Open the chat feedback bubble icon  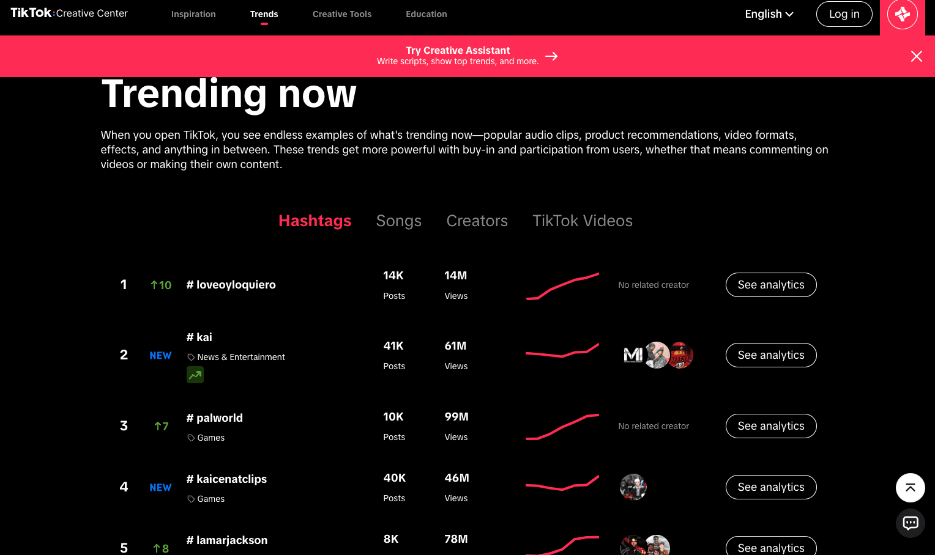[910, 523]
